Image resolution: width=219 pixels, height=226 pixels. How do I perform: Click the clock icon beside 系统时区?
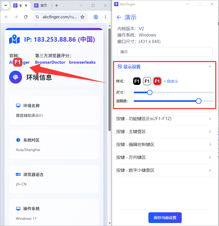18,140
